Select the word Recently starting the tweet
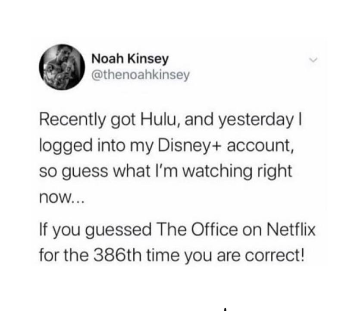This screenshot has height=311, width=357. pos(72,120)
